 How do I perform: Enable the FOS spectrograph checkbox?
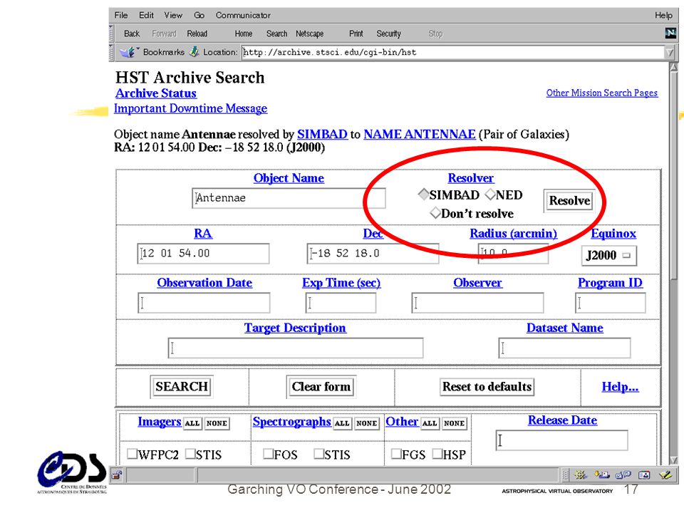click(269, 454)
